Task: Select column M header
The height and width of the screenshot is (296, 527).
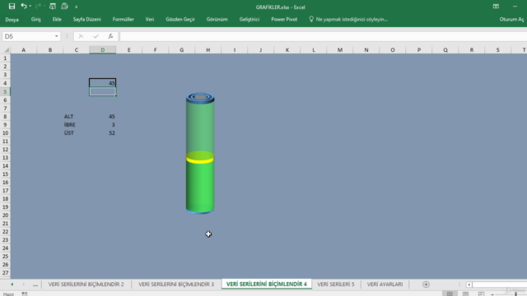Action: click(x=340, y=50)
